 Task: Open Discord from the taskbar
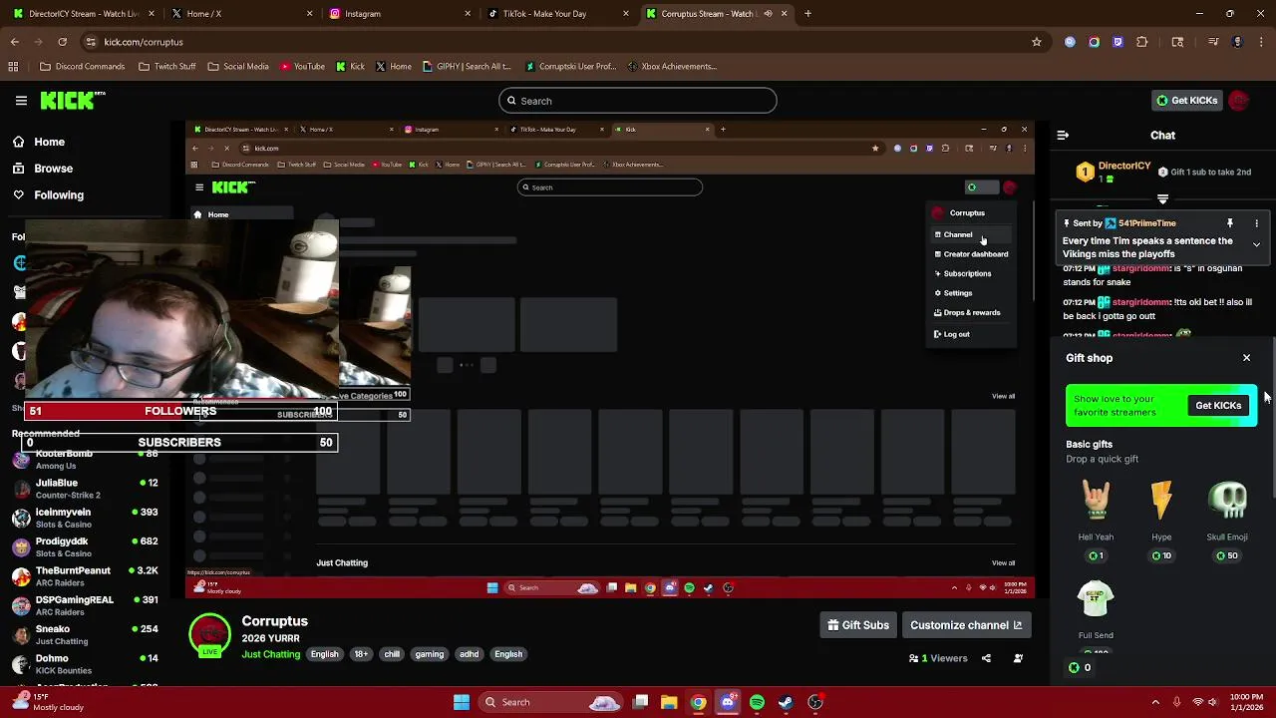[728, 702]
